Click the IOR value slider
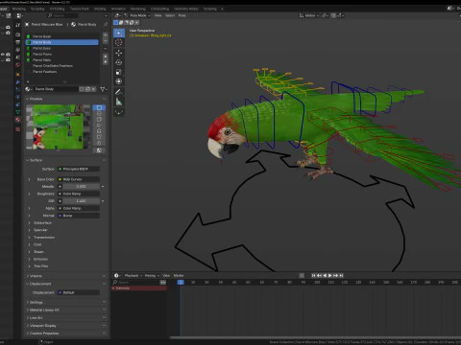 [82, 201]
